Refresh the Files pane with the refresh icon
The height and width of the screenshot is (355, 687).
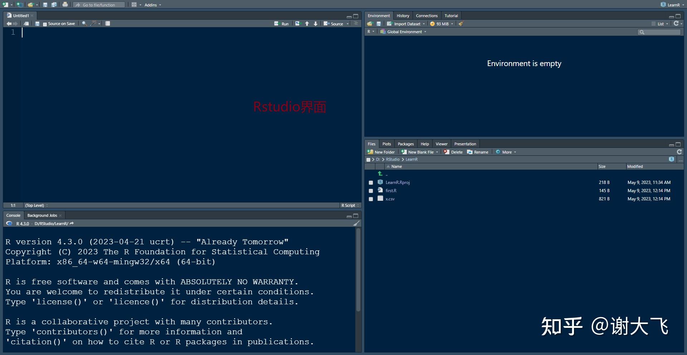click(x=679, y=152)
